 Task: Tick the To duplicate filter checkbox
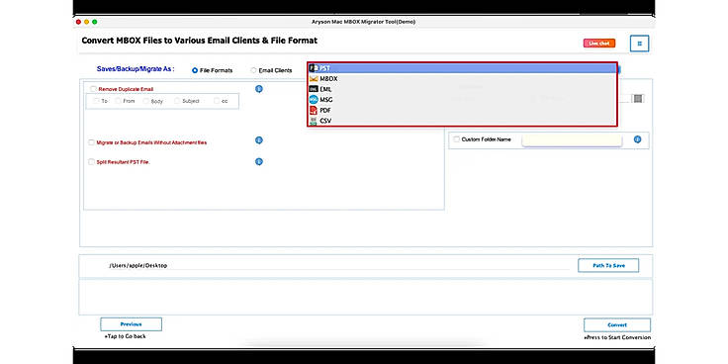click(x=96, y=101)
